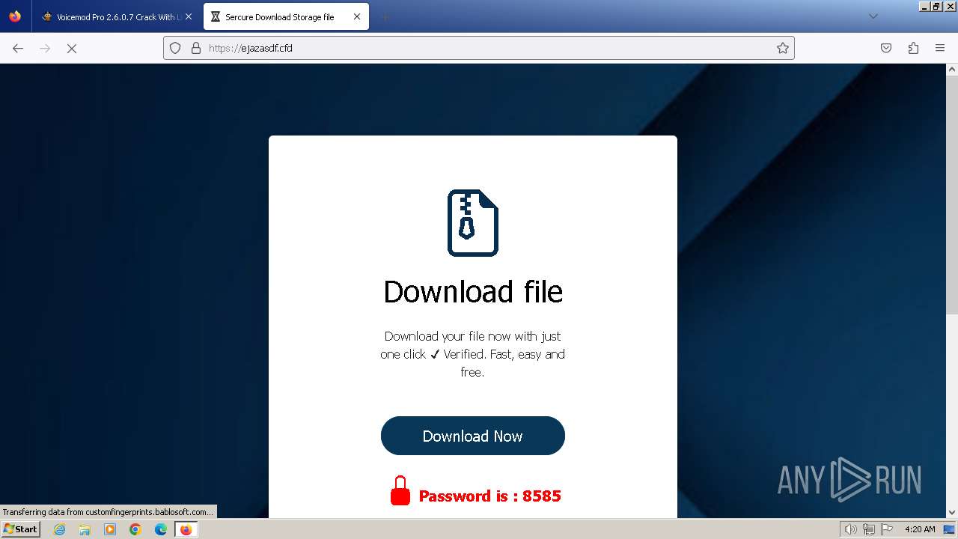The image size is (958, 539).
Task: Go back to the previous page
Action: (x=18, y=48)
